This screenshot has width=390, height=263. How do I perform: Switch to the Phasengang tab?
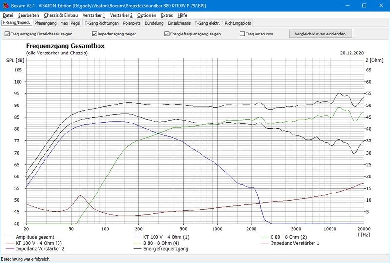coord(45,23)
